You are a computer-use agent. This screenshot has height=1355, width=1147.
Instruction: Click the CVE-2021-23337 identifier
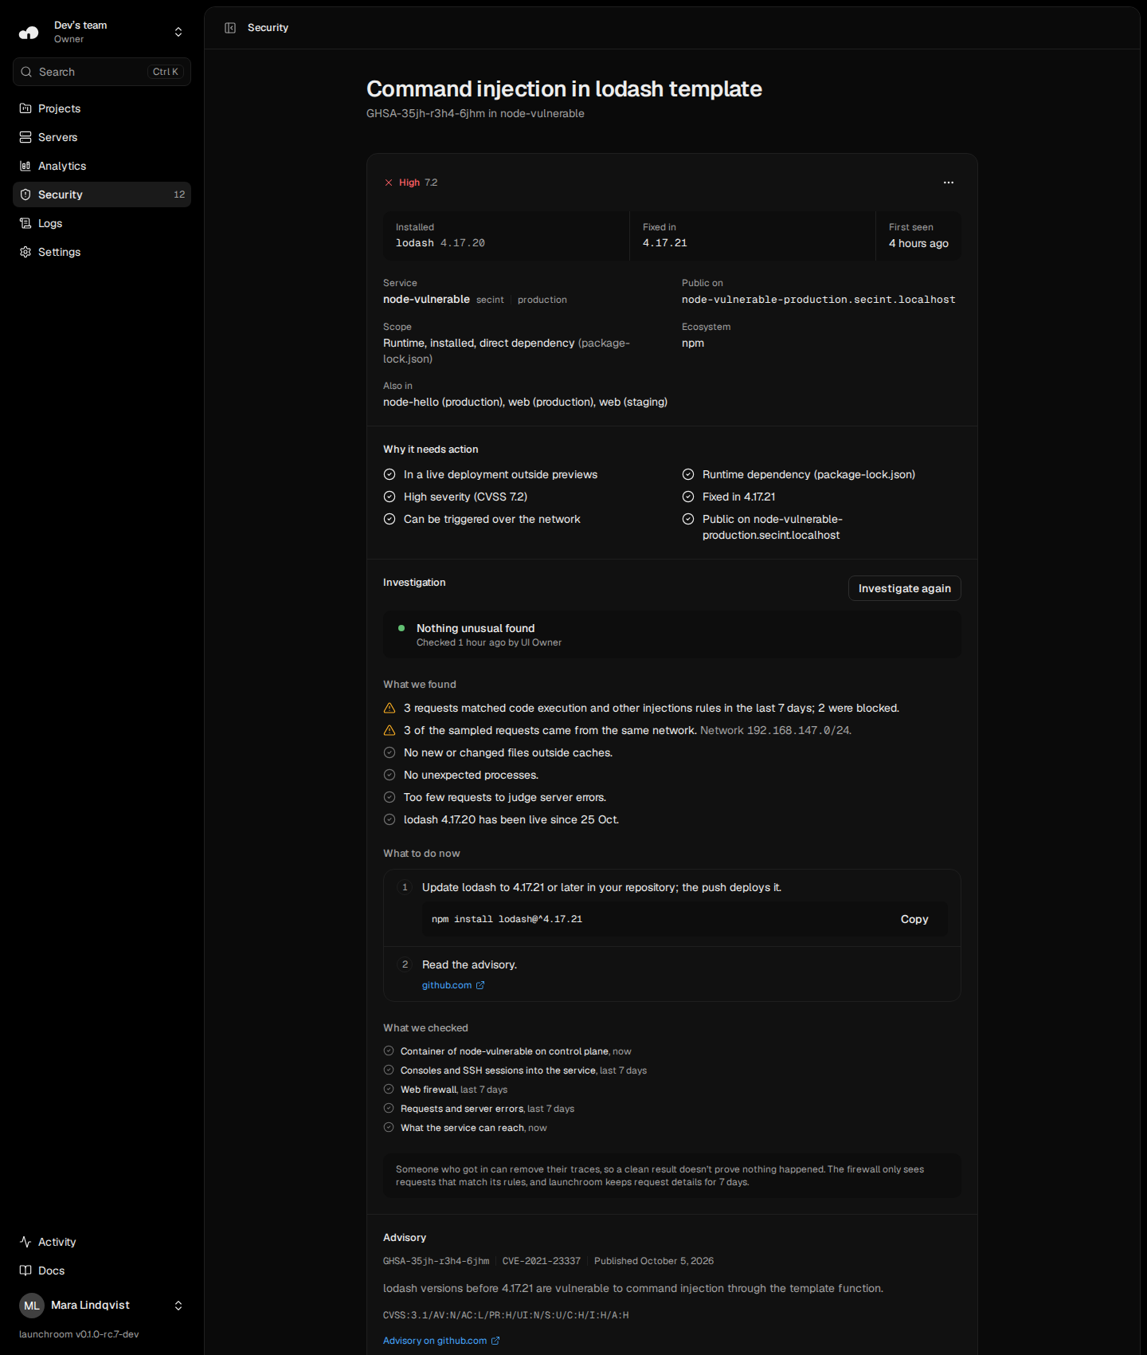tap(542, 1261)
